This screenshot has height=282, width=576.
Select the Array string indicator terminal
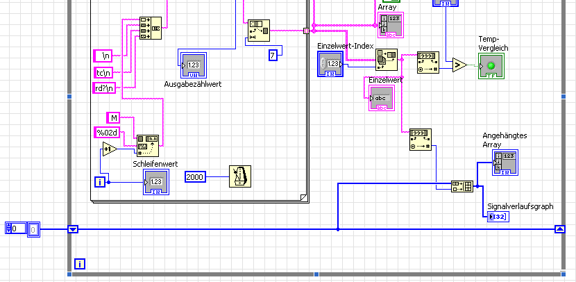click(x=391, y=24)
